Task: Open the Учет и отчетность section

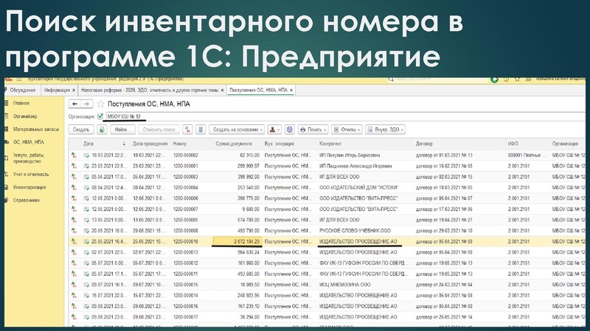Action: (31, 174)
